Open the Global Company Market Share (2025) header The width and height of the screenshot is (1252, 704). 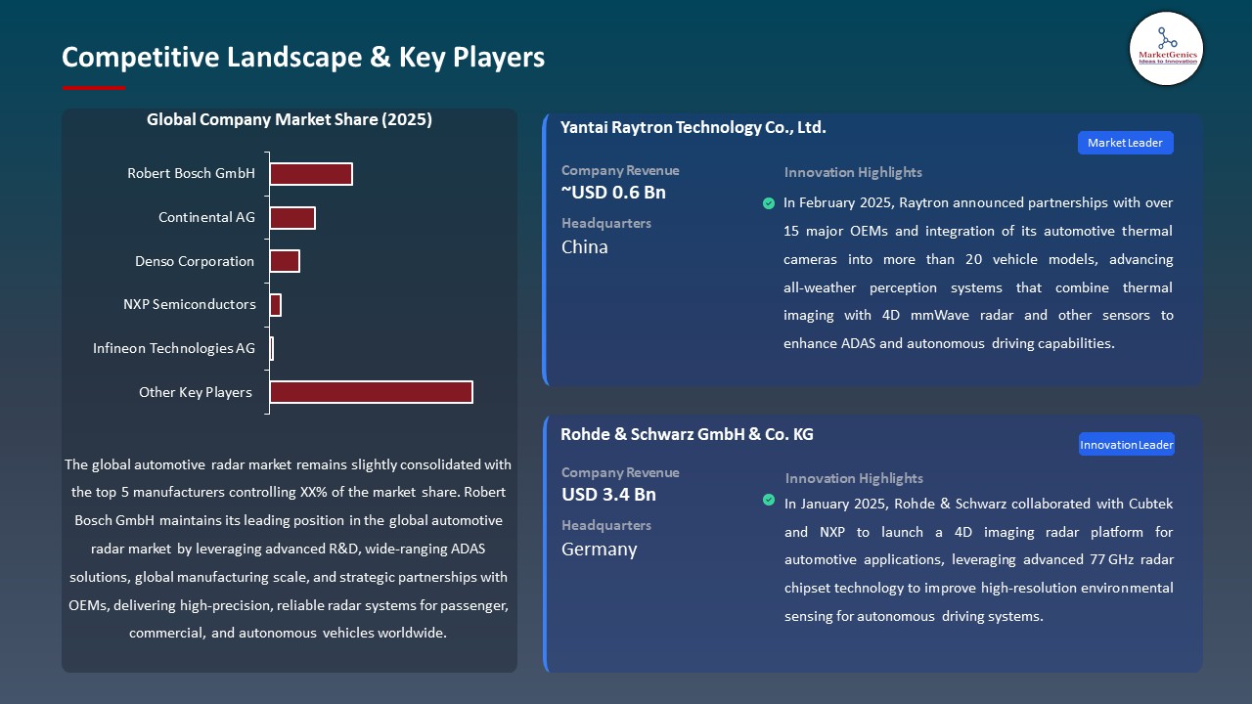pos(290,119)
